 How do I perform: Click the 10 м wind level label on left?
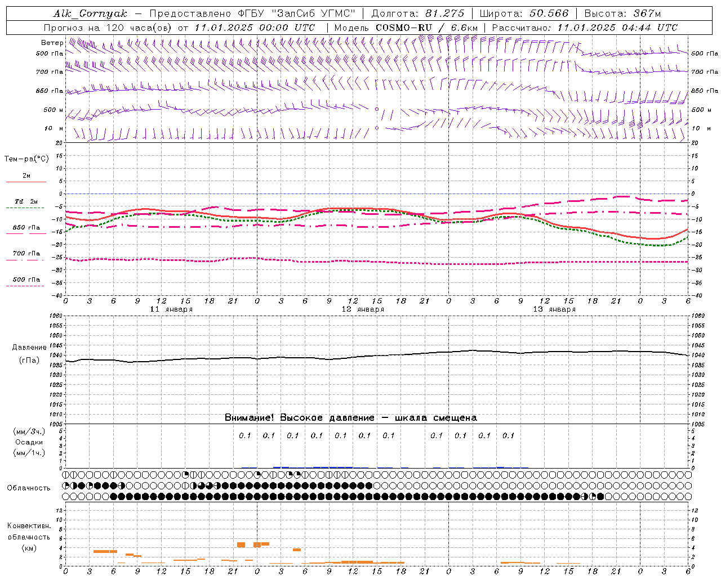[x=54, y=128]
